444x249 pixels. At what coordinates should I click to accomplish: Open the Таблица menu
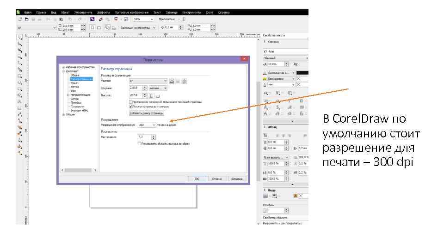point(171,12)
